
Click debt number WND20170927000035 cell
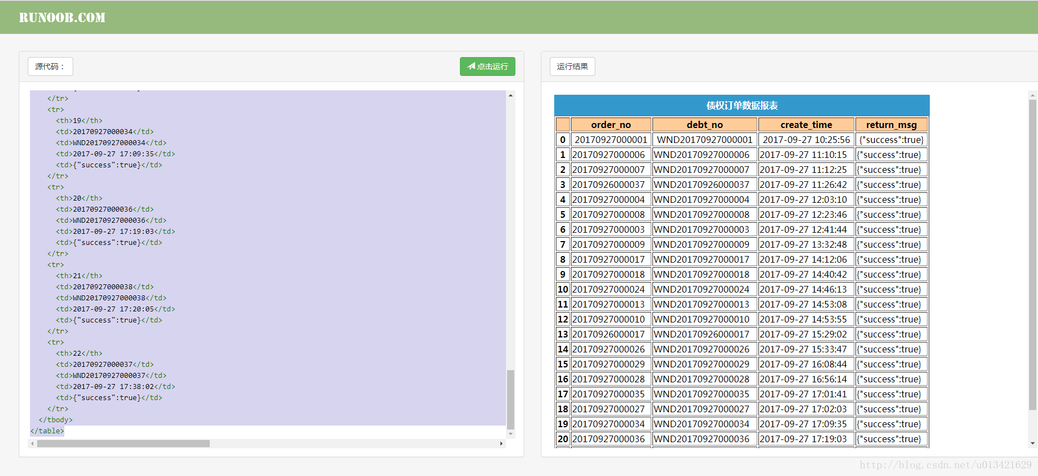coord(705,394)
